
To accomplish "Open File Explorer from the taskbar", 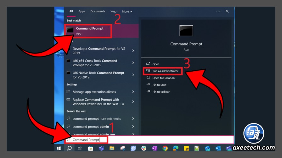I will (x=112, y=148).
